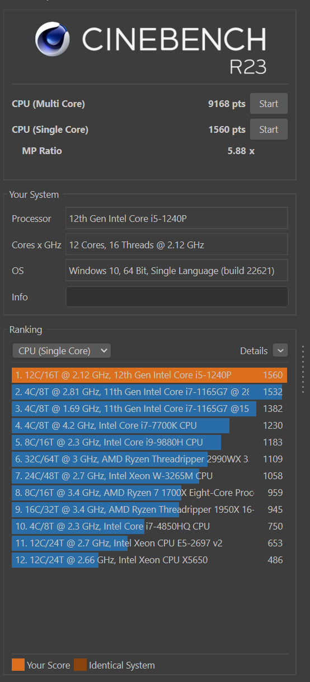Click the Cores x GHz field
This screenshot has width=310, height=682.
click(x=177, y=245)
